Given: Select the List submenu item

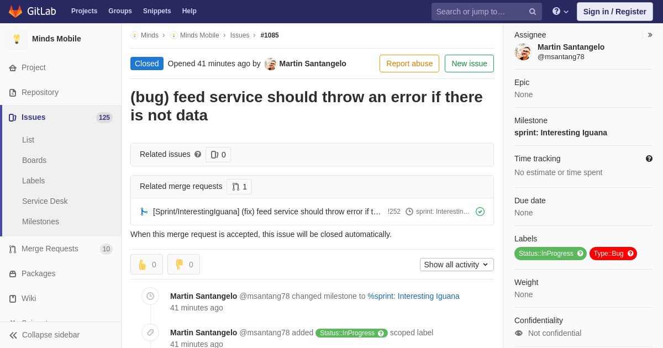Looking at the screenshot, I should 28,140.
